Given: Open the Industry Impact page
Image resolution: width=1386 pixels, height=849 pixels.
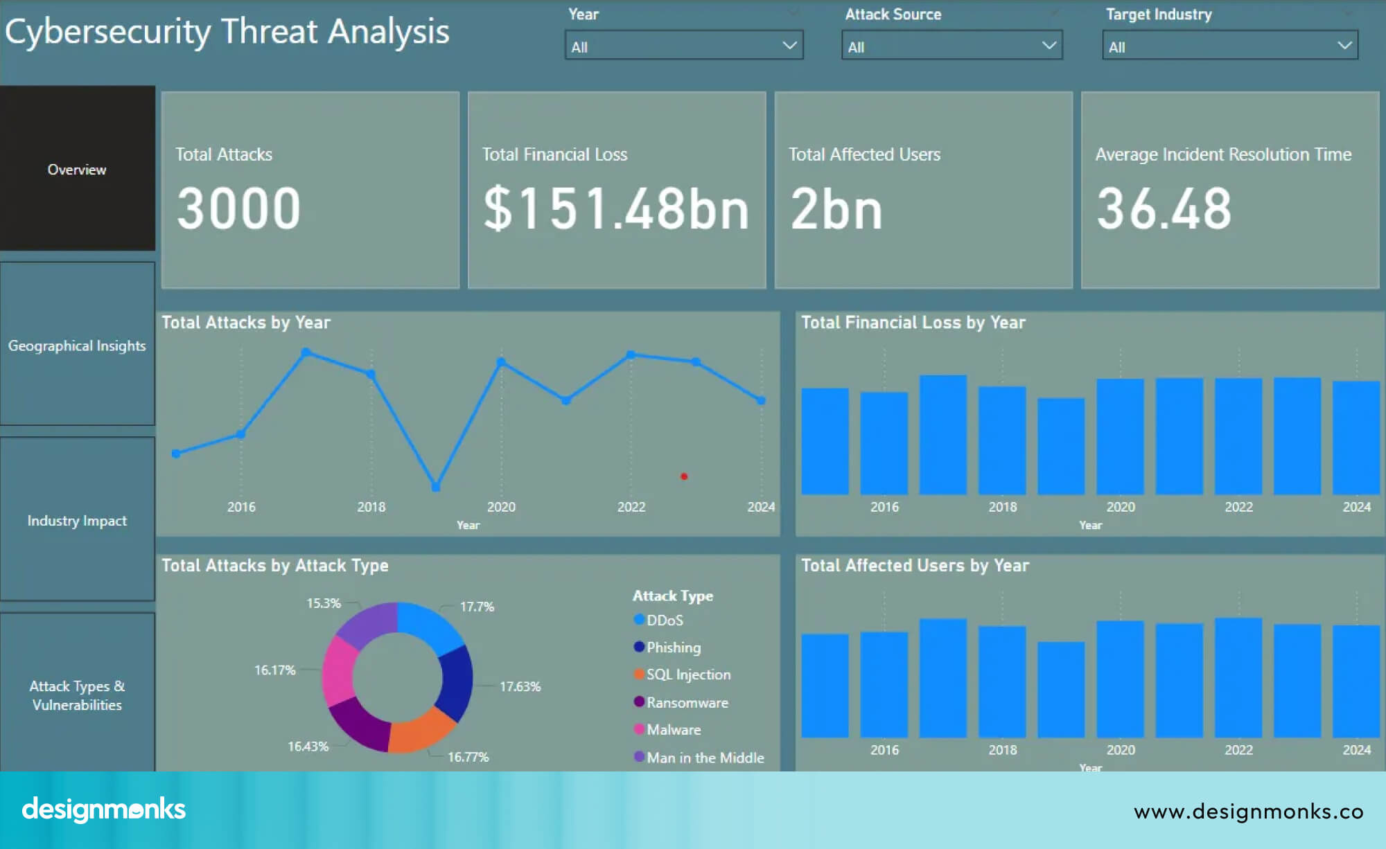Looking at the screenshot, I should pos(77,520).
